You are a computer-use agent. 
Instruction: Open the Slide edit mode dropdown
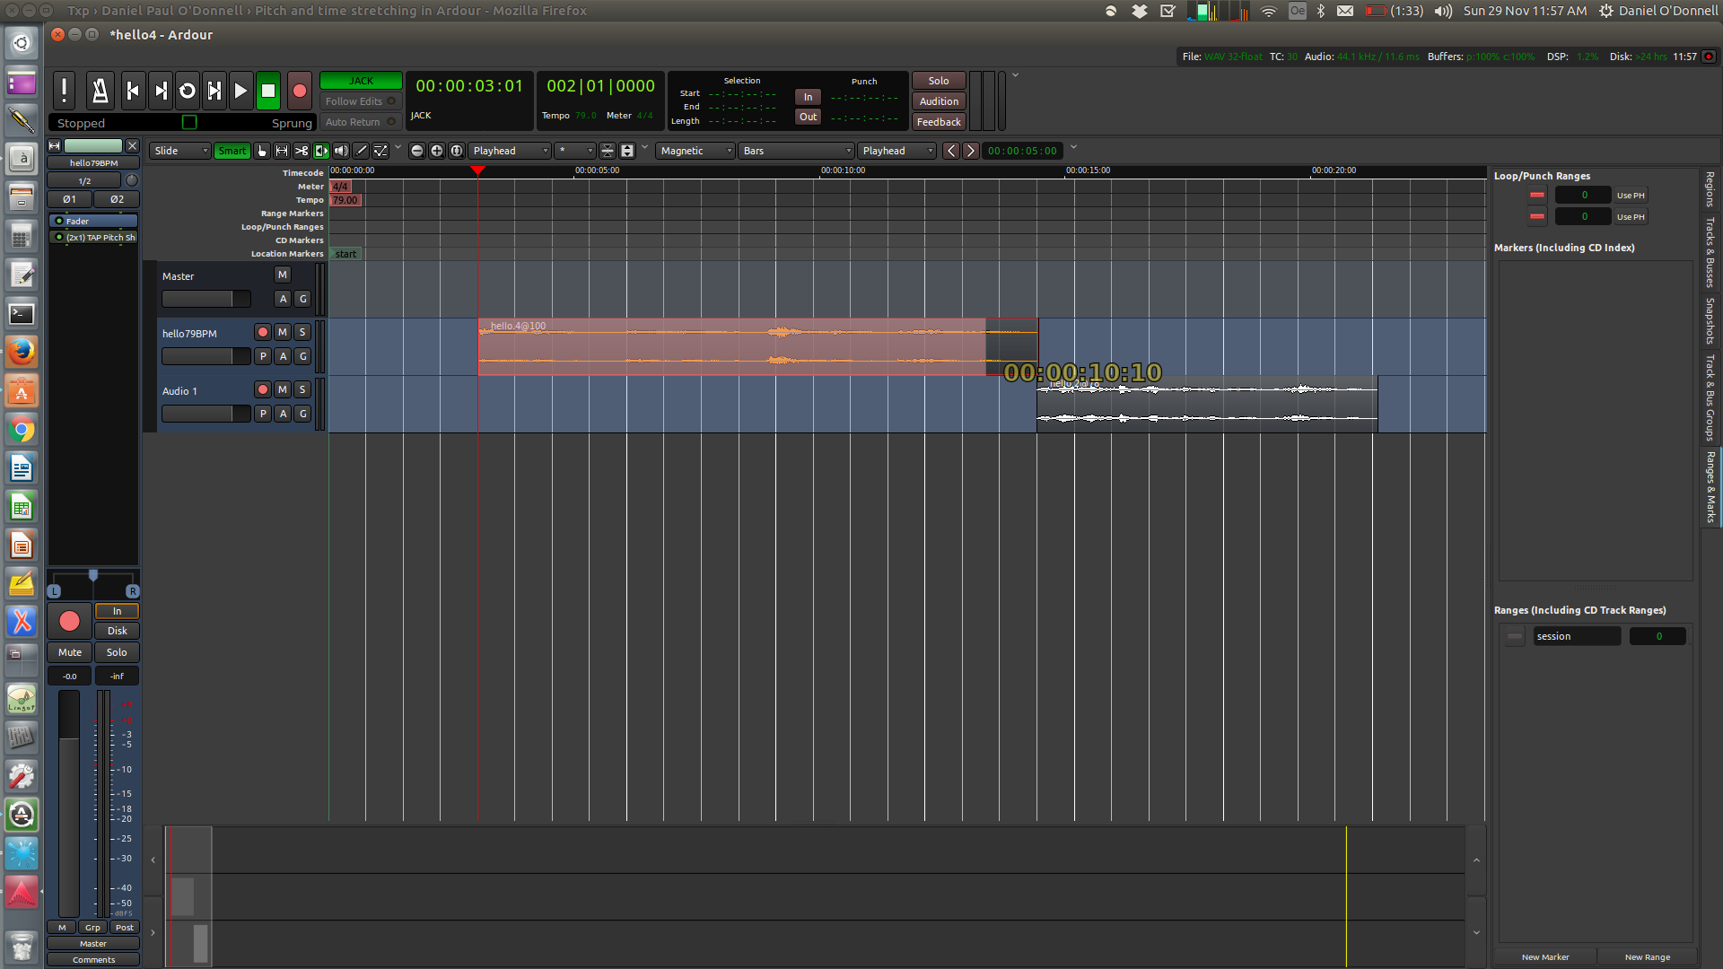(x=180, y=151)
